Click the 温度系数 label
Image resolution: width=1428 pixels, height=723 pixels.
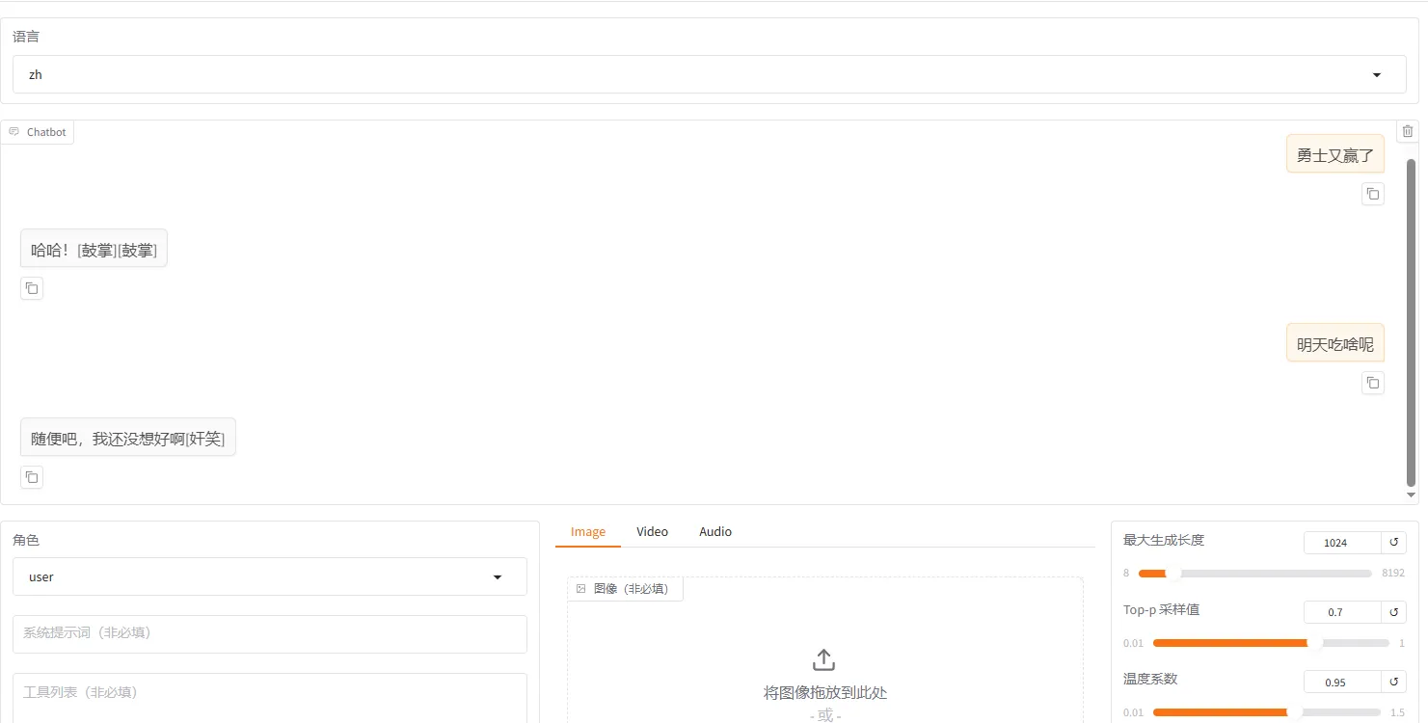[1150, 680]
